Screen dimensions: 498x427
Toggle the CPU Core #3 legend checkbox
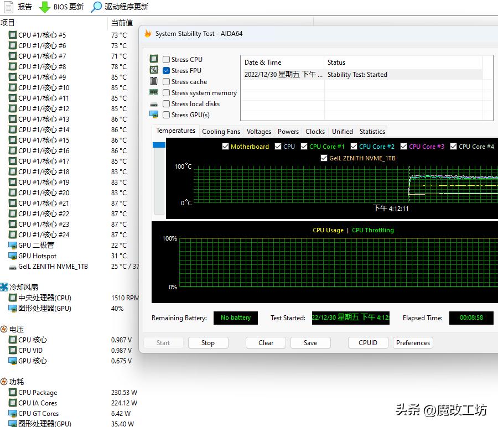point(403,146)
